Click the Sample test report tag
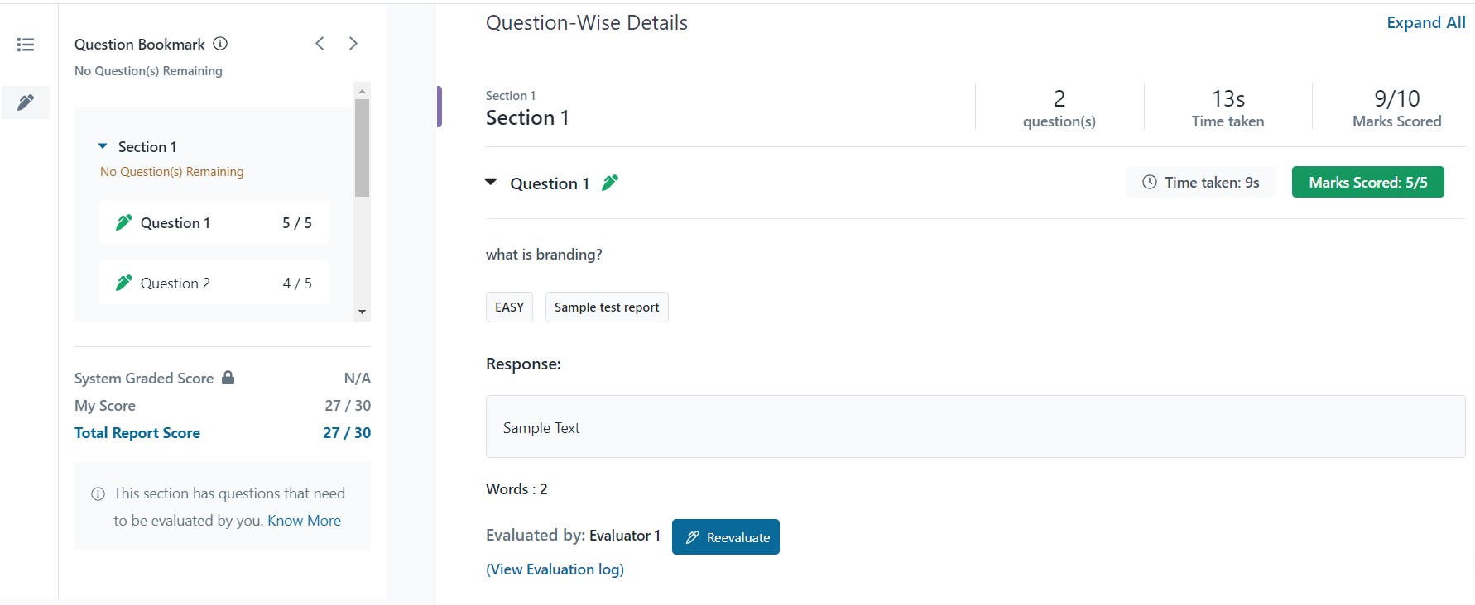 click(x=607, y=307)
